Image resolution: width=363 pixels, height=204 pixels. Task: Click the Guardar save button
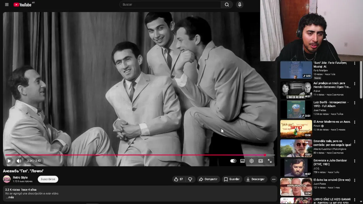[232, 179]
